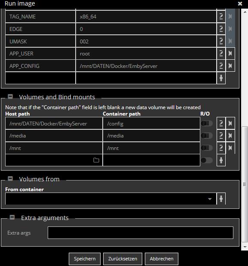
Task: Remove the APP_CONFIG variable entry
Action: pos(230,66)
